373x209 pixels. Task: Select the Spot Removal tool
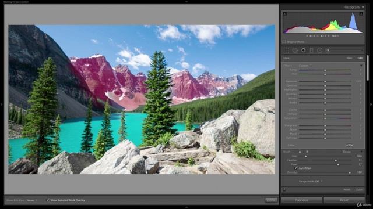click(295, 51)
